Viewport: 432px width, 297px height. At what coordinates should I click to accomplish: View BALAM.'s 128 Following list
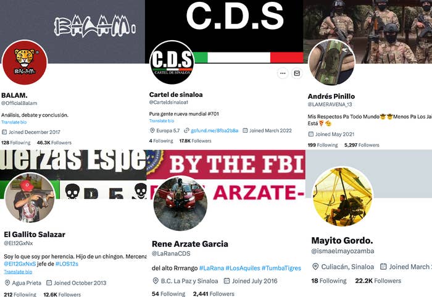pyautogui.click(x=15, y=143)
